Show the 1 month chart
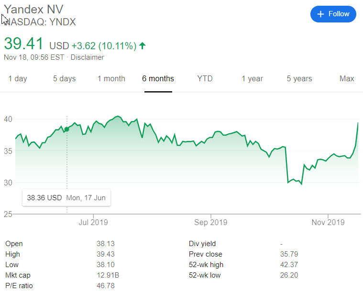 (111, 79)
